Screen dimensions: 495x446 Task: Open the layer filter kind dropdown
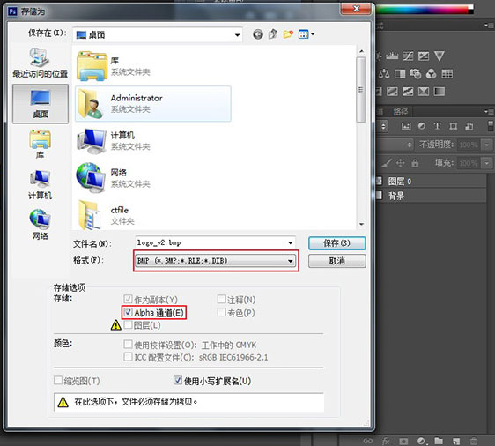pyautogui.click(x=382, y=126)
